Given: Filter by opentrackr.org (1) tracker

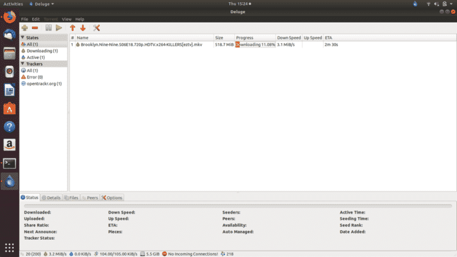Looking at the screenshot, I should pos(43,84).
